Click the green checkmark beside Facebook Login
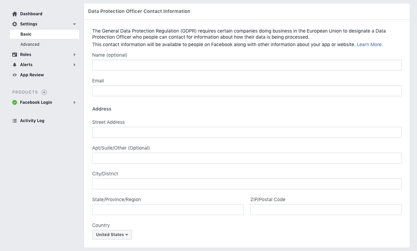The width and height of the screenshot is (417, 251). (14, 102)
